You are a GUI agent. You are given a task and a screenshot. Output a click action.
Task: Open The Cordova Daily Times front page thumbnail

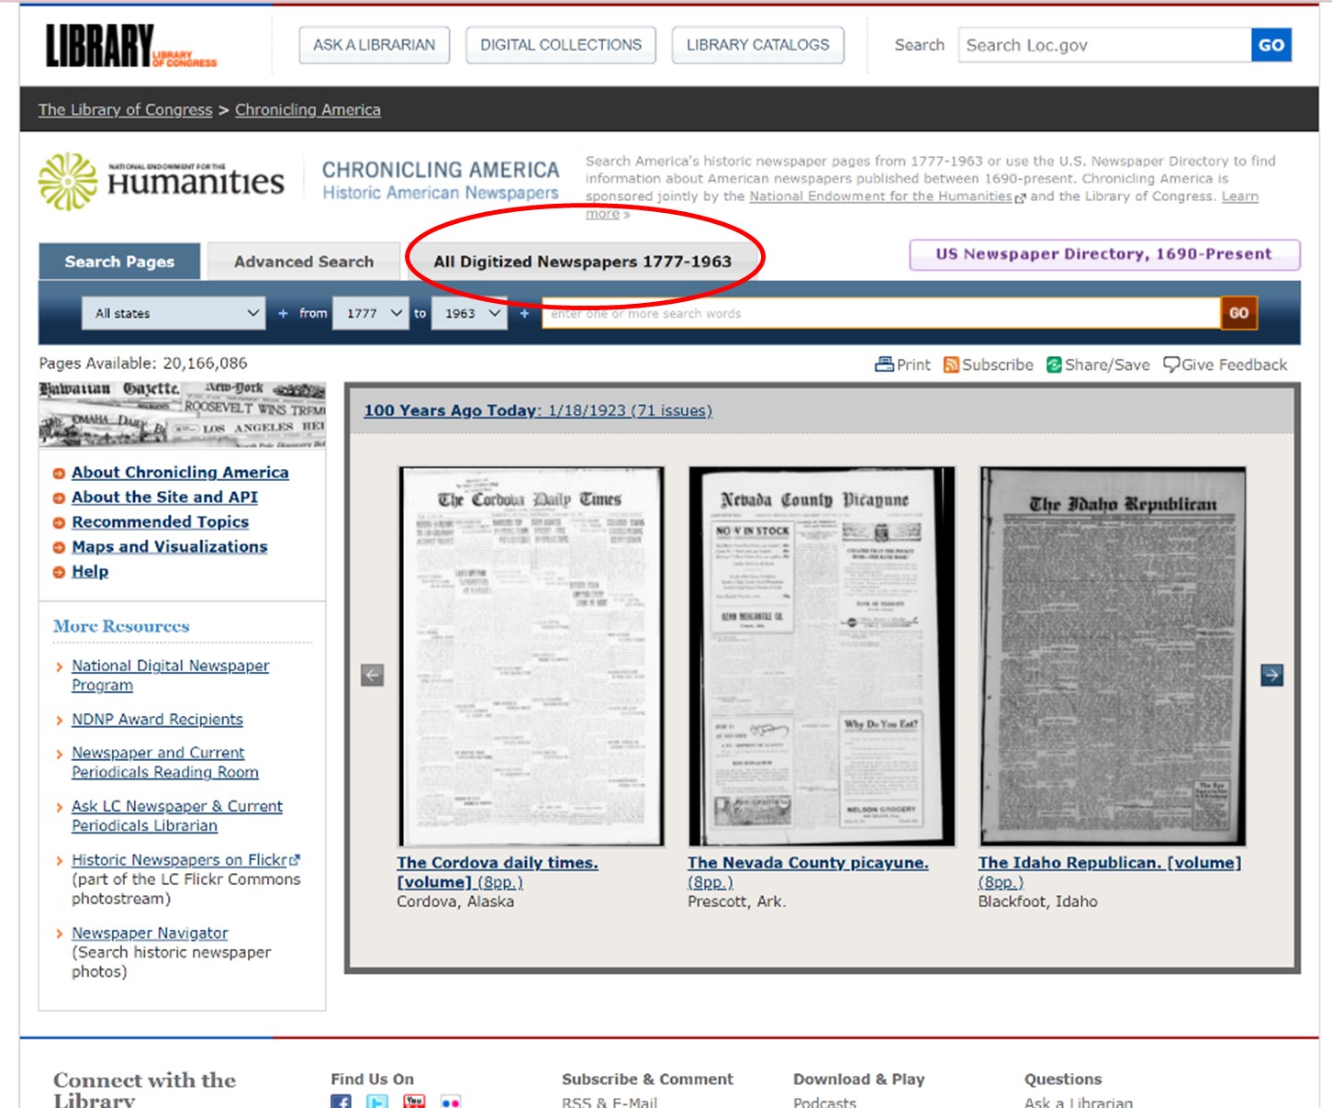[x=532, y=656]
